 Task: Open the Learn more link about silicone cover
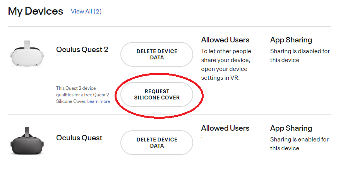[99, 101]
